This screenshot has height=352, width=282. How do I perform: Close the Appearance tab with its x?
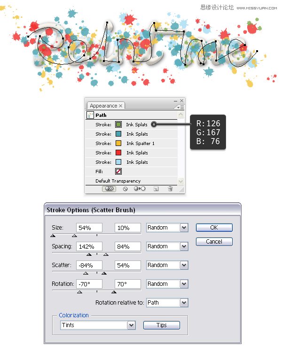(121, 106)
